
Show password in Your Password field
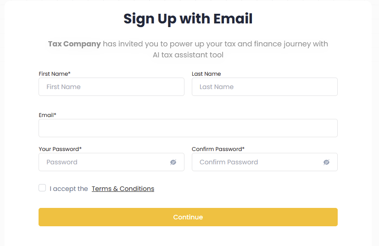pyautogui.click(x=173, y=162)
